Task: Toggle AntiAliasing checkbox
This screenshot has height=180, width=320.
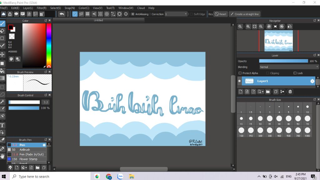Action: (133, 14)
